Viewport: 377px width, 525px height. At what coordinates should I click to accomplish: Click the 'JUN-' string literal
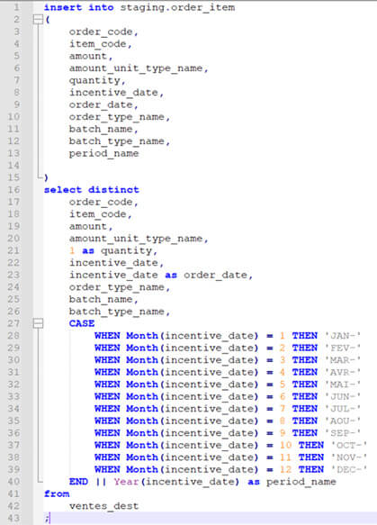(343, 396)
